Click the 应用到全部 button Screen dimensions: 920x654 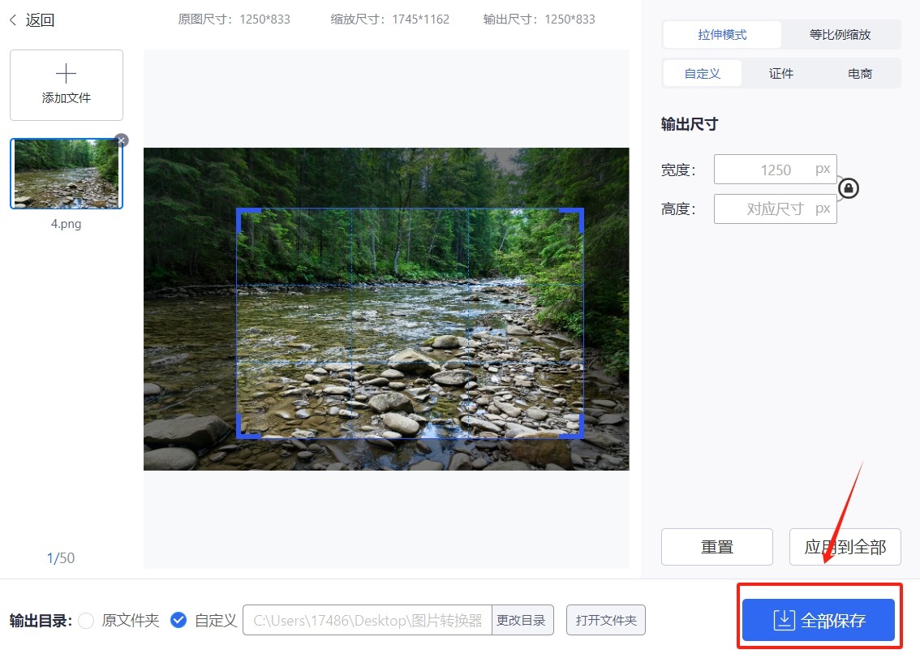pyautogui.click(x=845, y=547)
